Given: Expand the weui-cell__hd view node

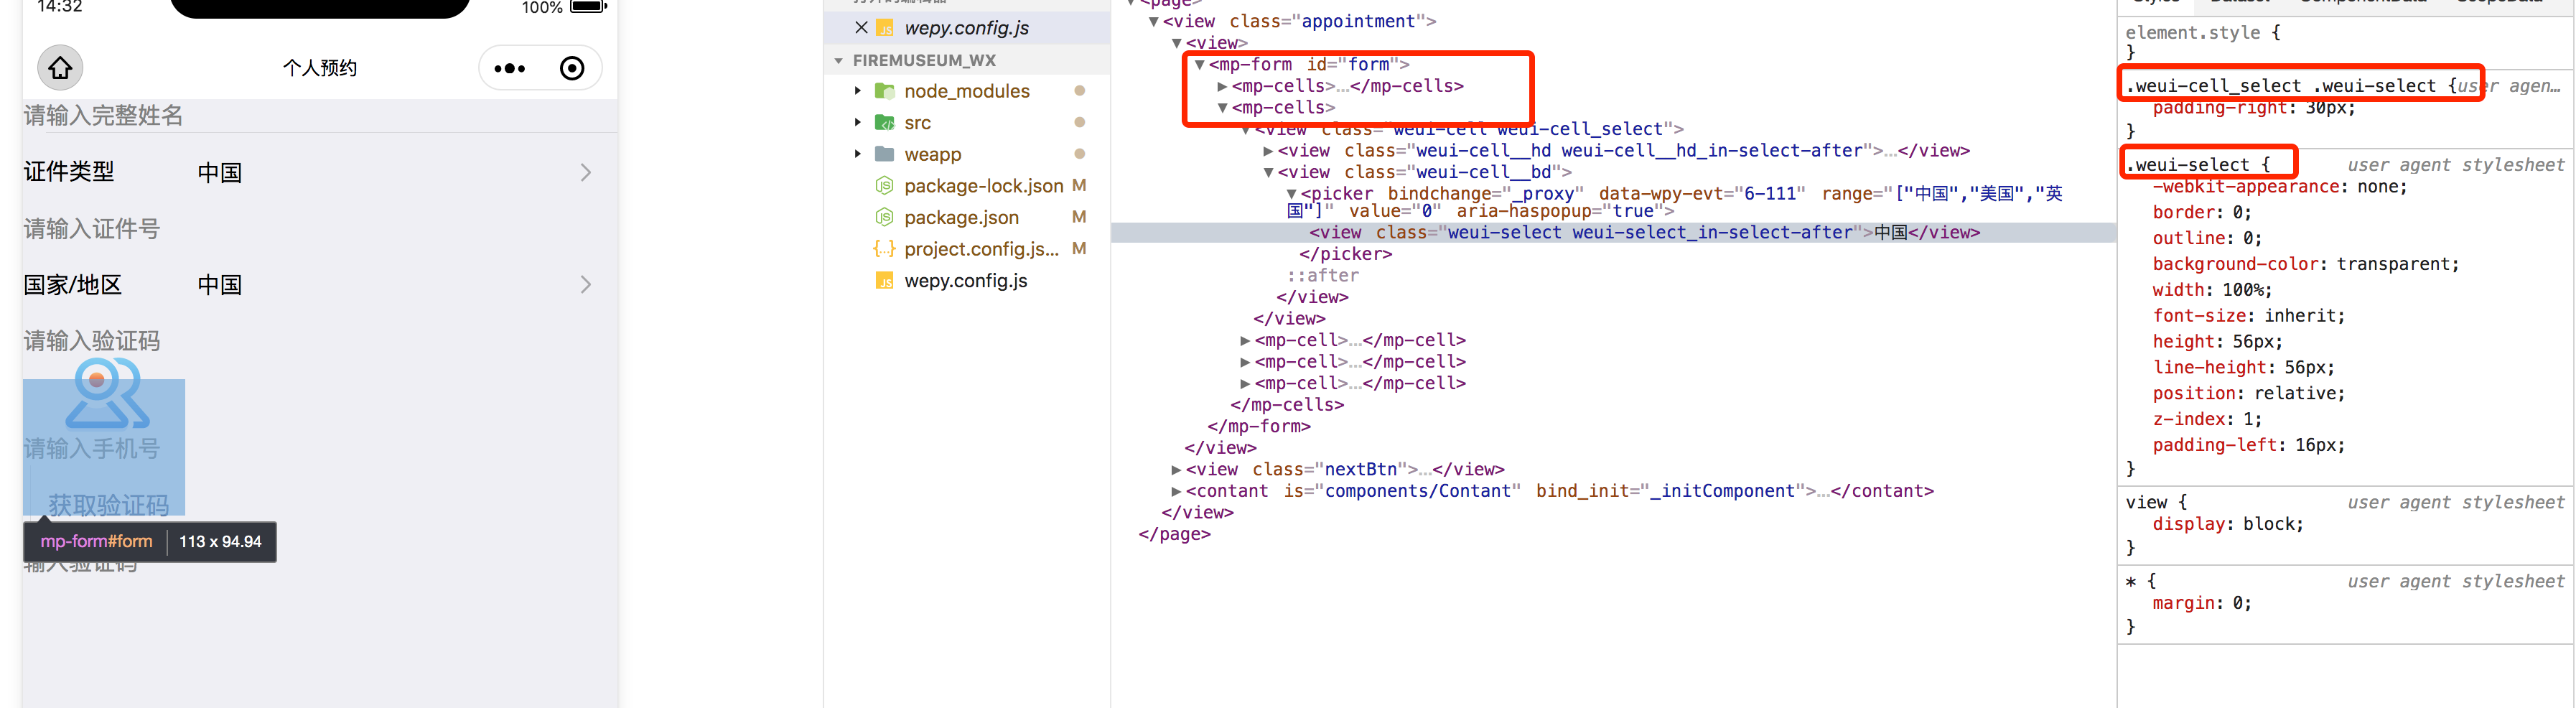Looking at the screenshot, I should (x=1268, y=152).
